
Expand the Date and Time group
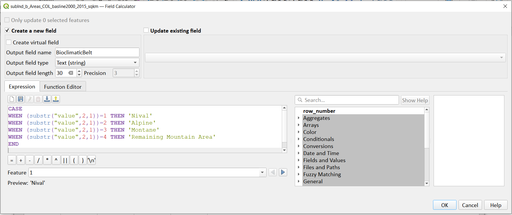299,153
